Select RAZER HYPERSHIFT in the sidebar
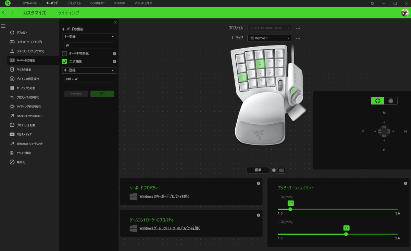 (33, 116)
